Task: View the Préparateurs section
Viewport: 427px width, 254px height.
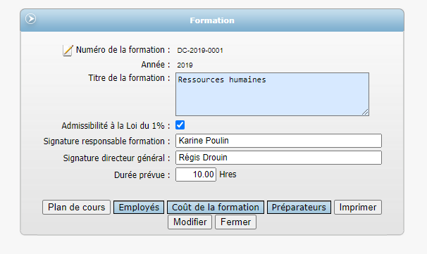Action: (x=299, y=208)
